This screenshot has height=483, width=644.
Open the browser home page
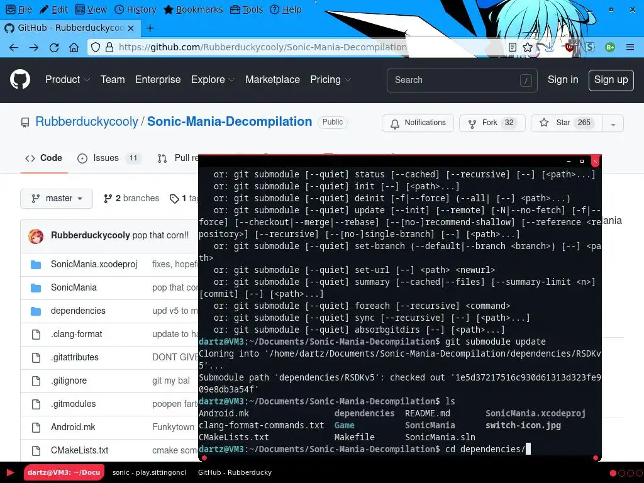point(74,47)
